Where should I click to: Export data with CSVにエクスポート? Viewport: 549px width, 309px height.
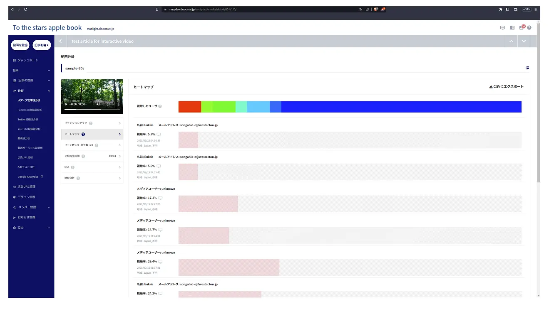point(506,87)
